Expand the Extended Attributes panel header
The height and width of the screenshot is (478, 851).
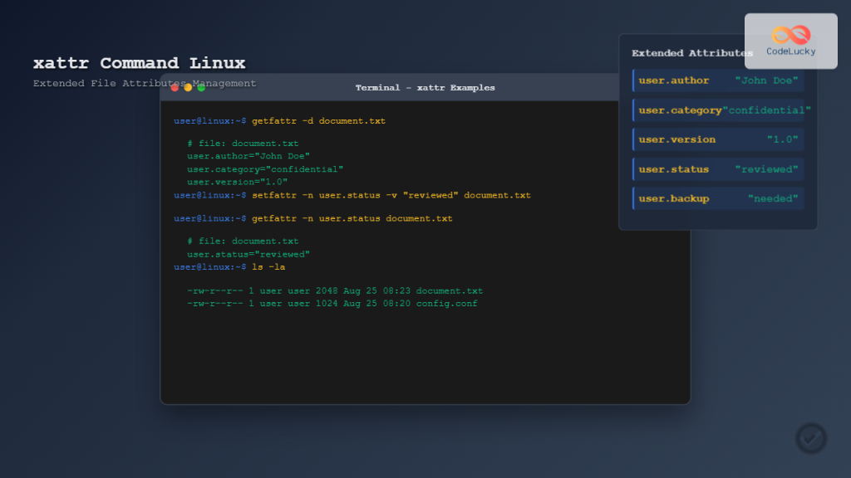[x=692, y=52]
